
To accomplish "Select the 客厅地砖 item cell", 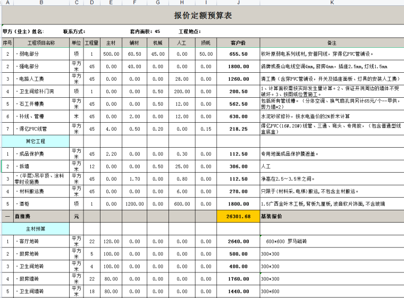I will [41, 241].
